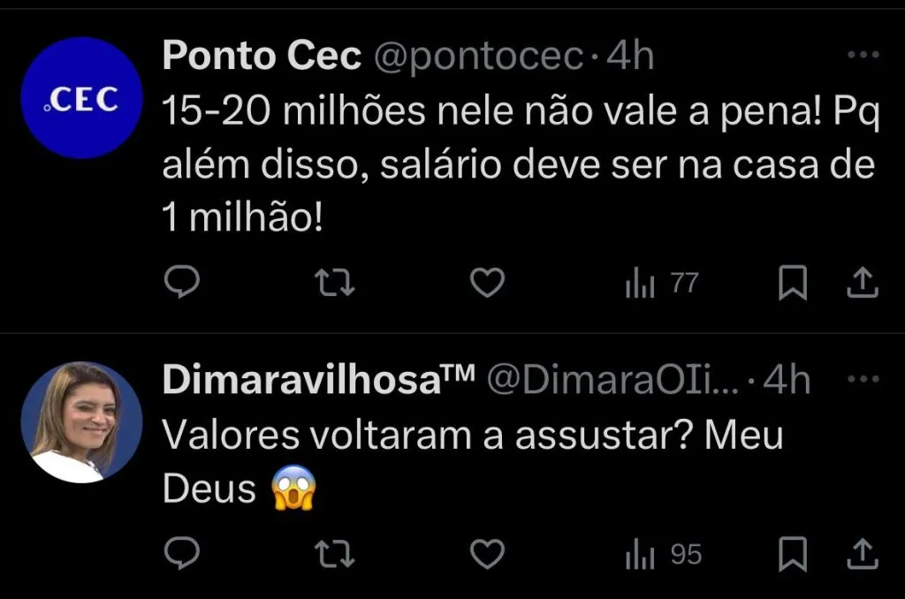Share Ponto Cec's tweet
This screenshot has height=599, width=905.
[x=863, y=283]
